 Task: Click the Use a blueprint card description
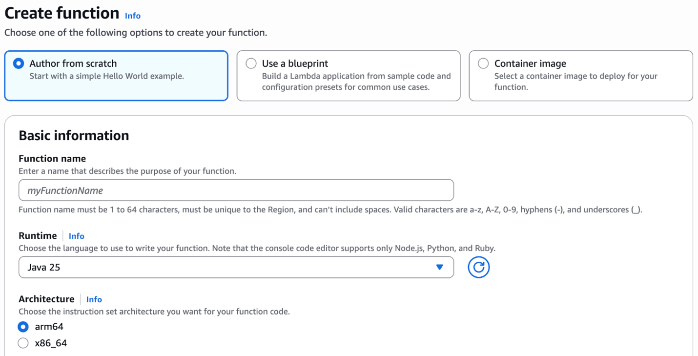pyautogui.click(x=356, y=82)
